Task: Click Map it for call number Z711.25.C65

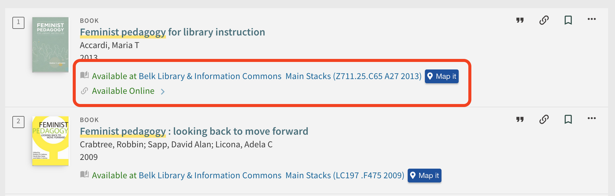Action: coord(441,76)
